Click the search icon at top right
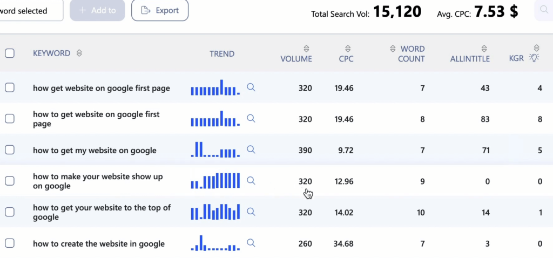 click(x=544, y=10)
